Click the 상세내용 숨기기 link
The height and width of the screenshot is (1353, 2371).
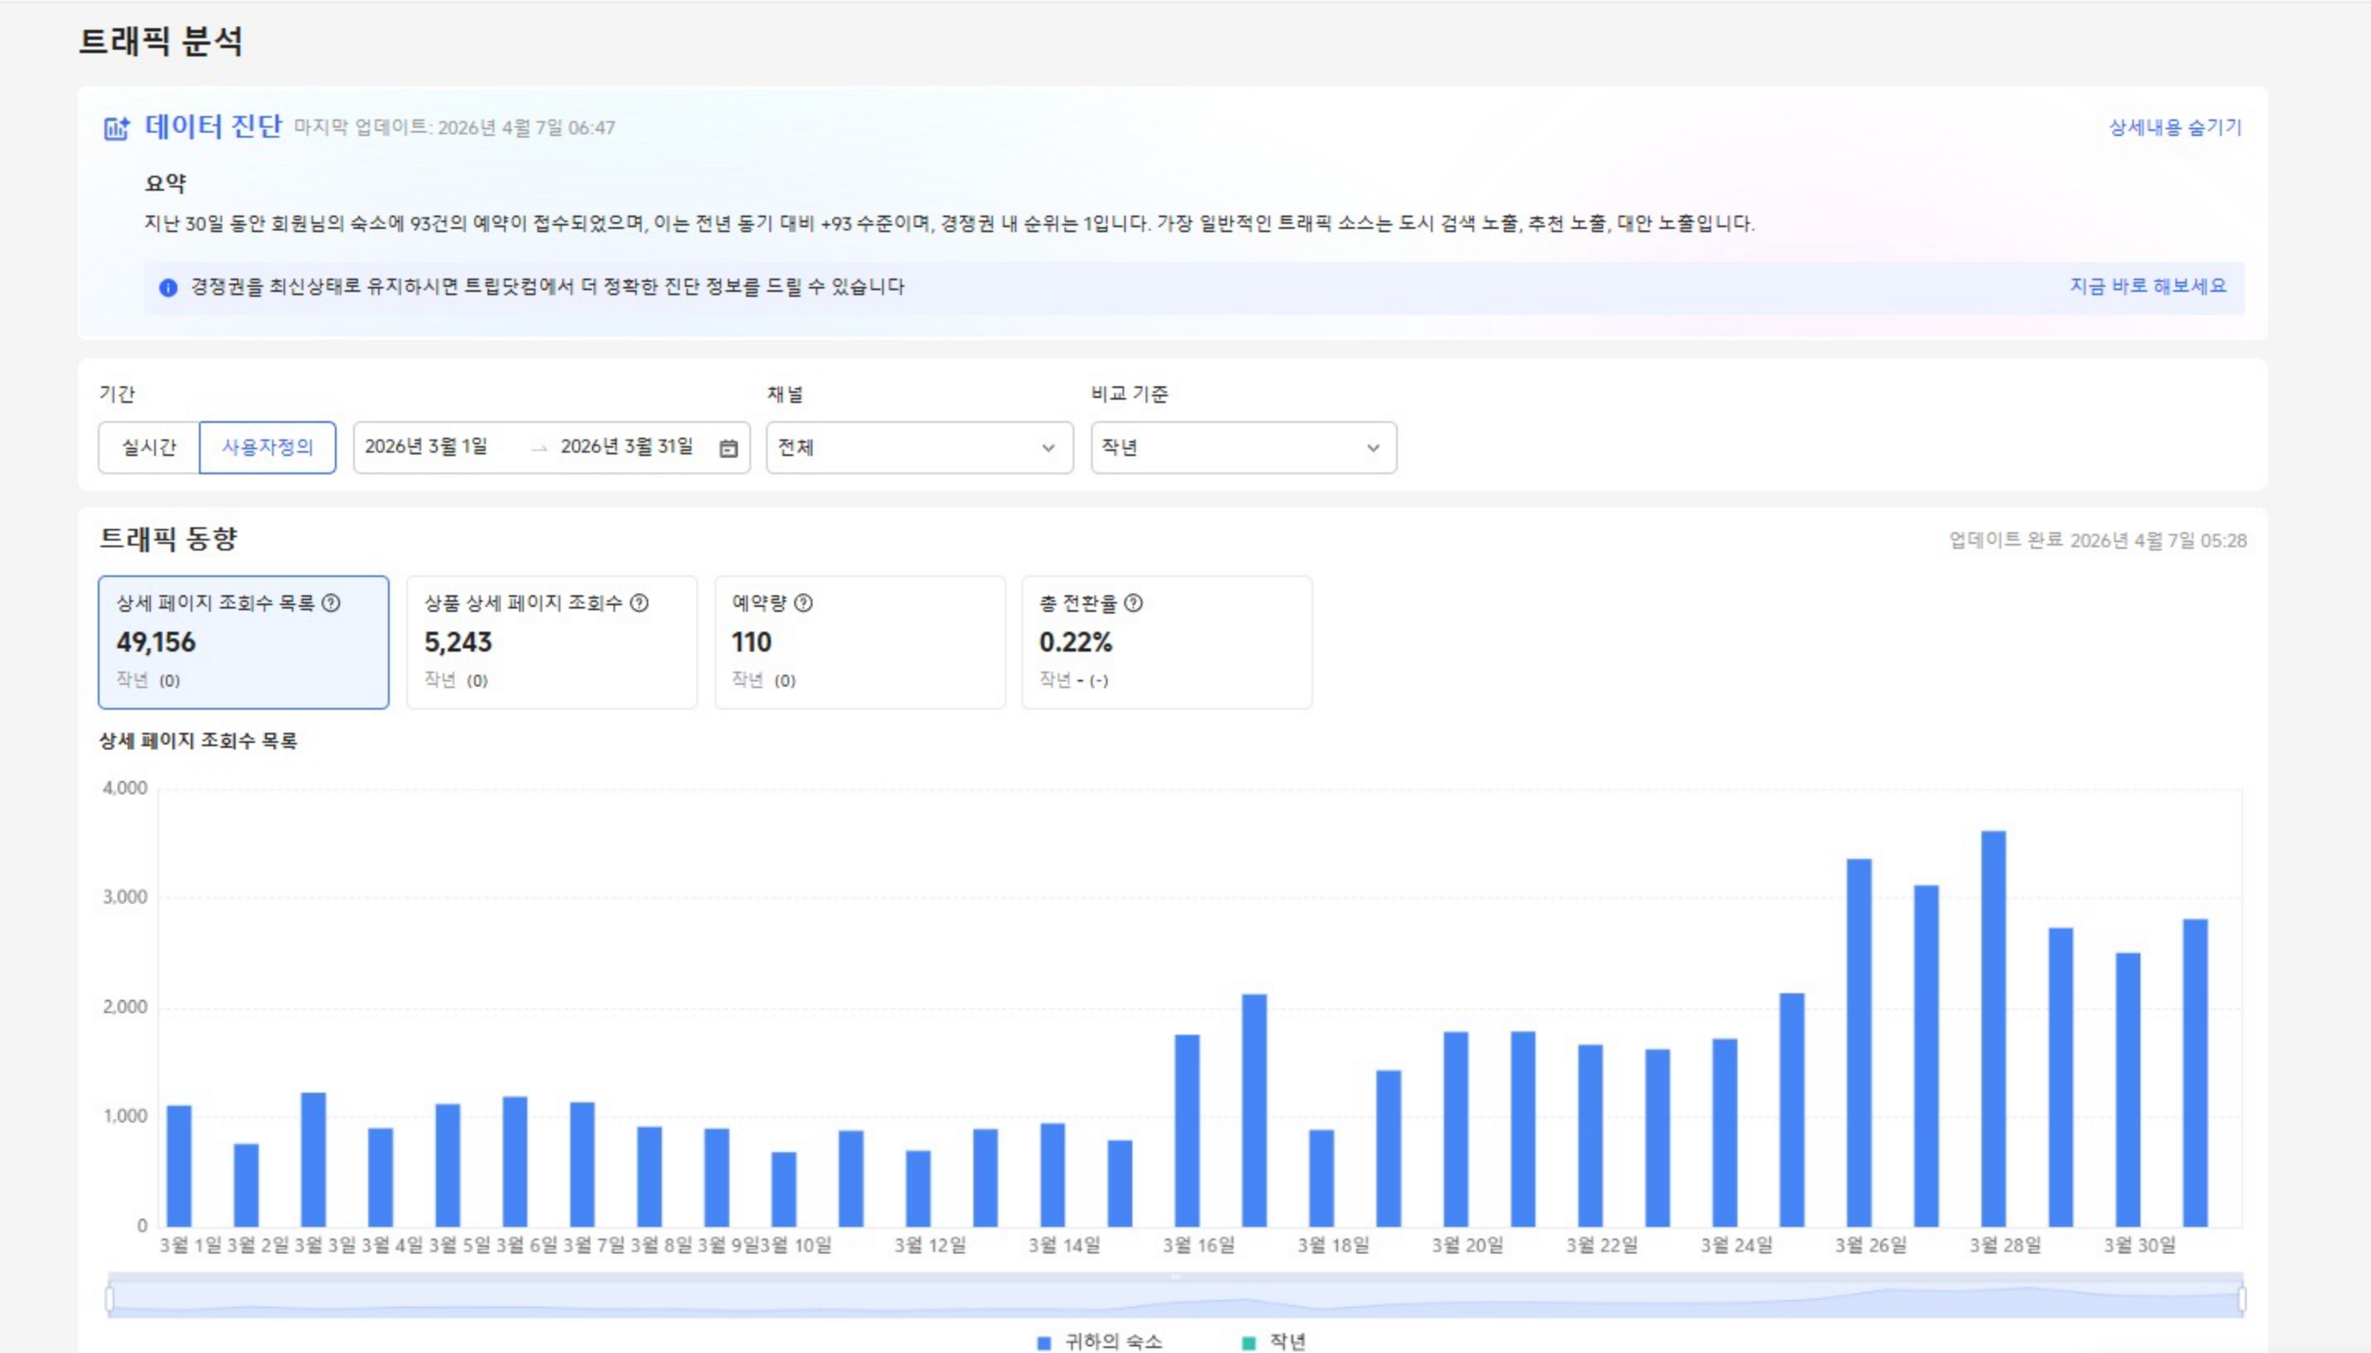pos(2175,128)
